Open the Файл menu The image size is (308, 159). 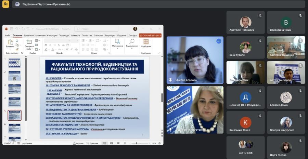click(x=8, y=36)
